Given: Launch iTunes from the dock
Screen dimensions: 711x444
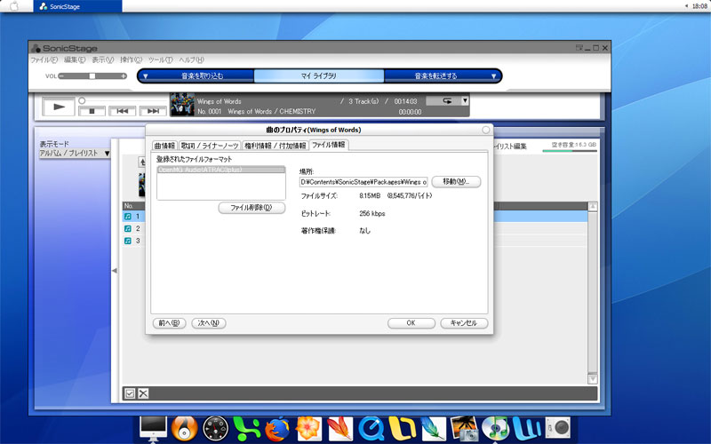Looking at the screenshot, I should (496, 429).
